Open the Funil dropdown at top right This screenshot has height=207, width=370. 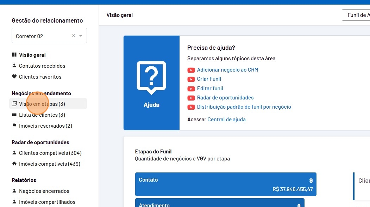coord(356,15)
